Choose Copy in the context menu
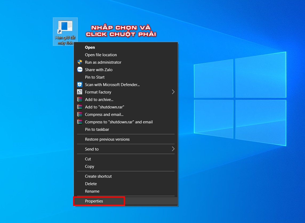Screen dimensions: 305x223 (126, 167)
